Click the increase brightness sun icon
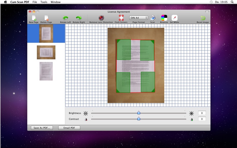This screenshot has width=237, height=148. point(191,113)
